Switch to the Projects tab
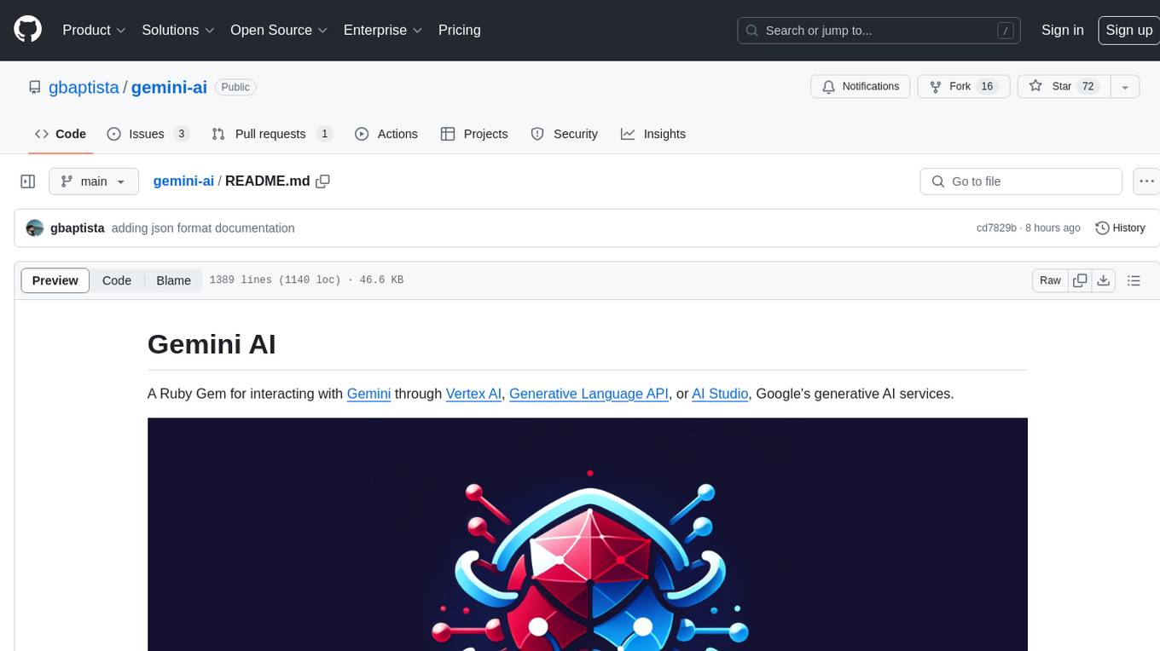Image resolution: width=1160 pixels, height=651 pixels. [x=474, y=134]
